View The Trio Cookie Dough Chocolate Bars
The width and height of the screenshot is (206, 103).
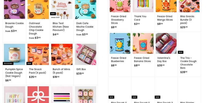(188, 63)
